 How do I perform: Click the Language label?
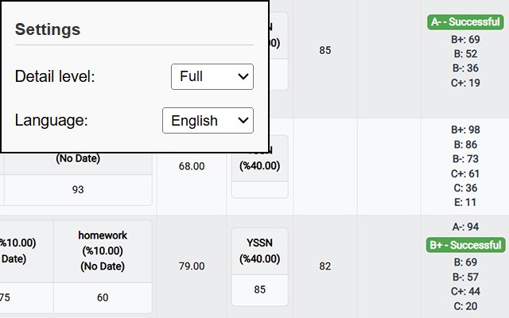(x=51, y=120)
